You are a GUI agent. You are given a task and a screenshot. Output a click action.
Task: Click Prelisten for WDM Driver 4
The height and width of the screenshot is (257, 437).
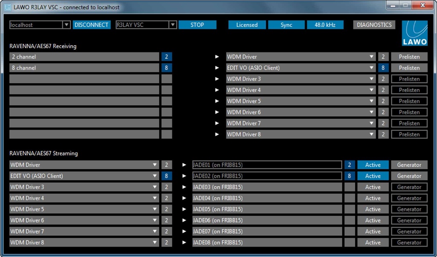409,90
